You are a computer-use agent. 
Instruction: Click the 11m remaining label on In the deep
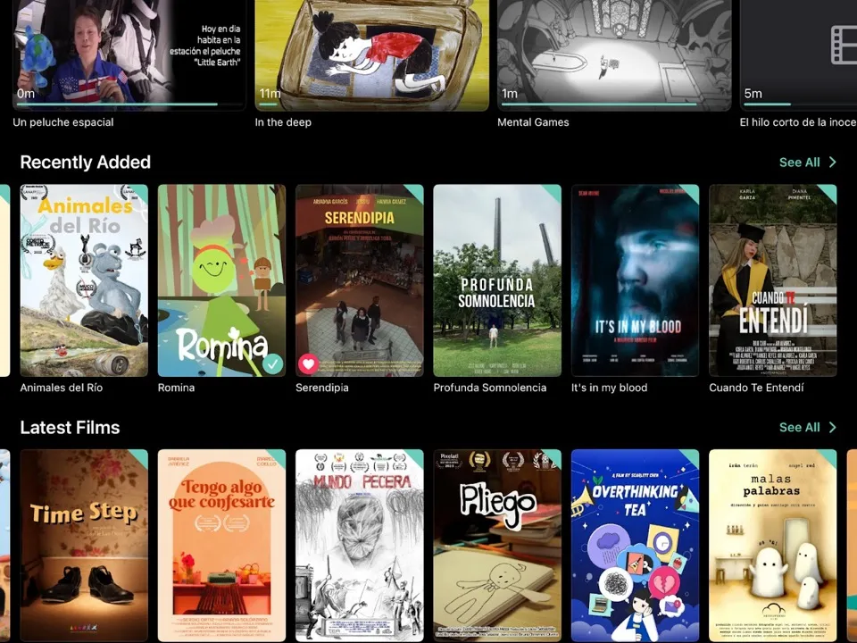[270, 94]
